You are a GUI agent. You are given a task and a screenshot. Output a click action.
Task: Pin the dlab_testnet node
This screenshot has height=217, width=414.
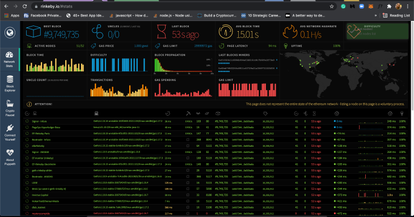(27, 207)
